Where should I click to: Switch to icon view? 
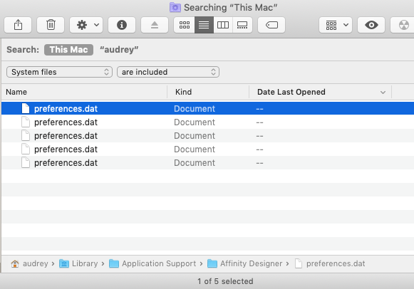tap(185, 25)
